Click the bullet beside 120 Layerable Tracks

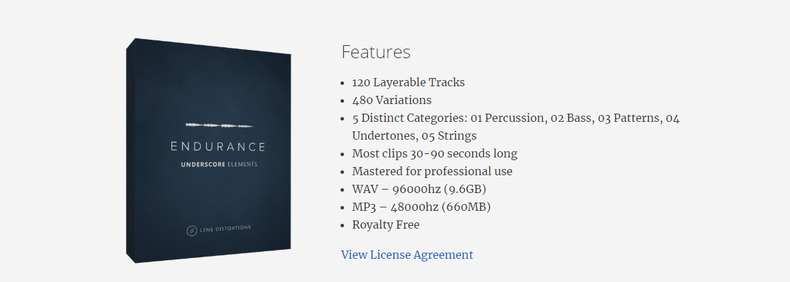[x=343, y=83]
